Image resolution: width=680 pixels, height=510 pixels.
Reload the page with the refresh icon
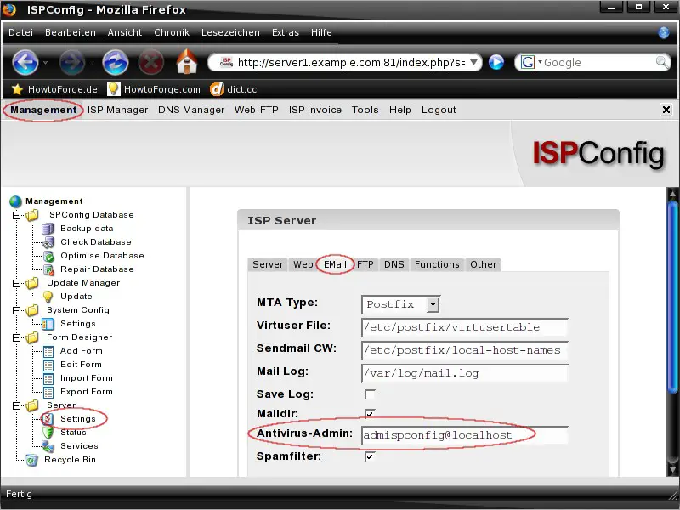[x=116, y=62]
